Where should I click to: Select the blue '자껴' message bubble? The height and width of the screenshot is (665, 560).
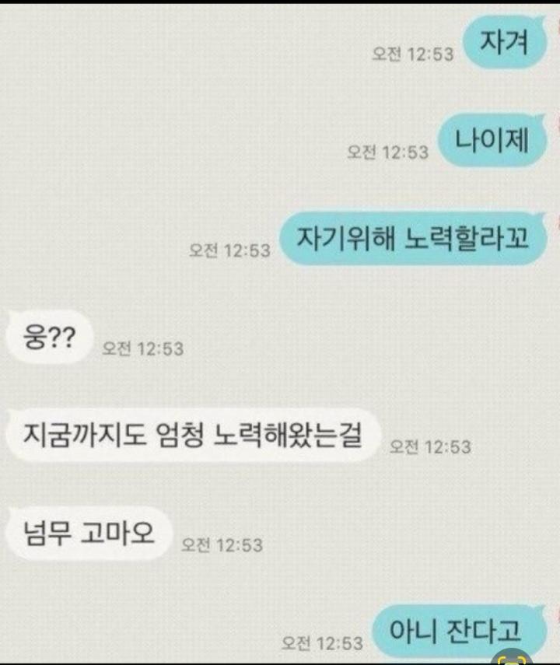(504, 42)
